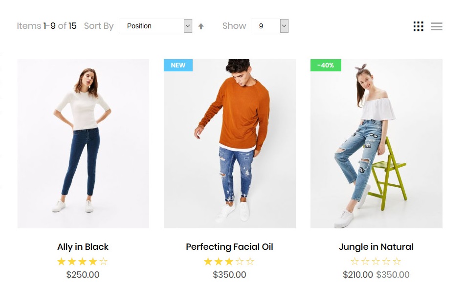Viewport: 465px width, 286px height.
Task: Click the crossed-out $350.00 old price
Action: click(393, 275)
